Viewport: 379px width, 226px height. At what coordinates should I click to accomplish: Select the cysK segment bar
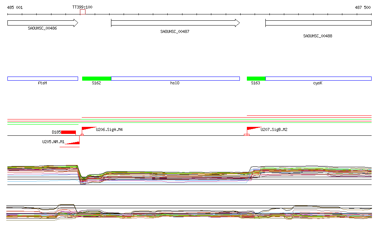(318, 78)
